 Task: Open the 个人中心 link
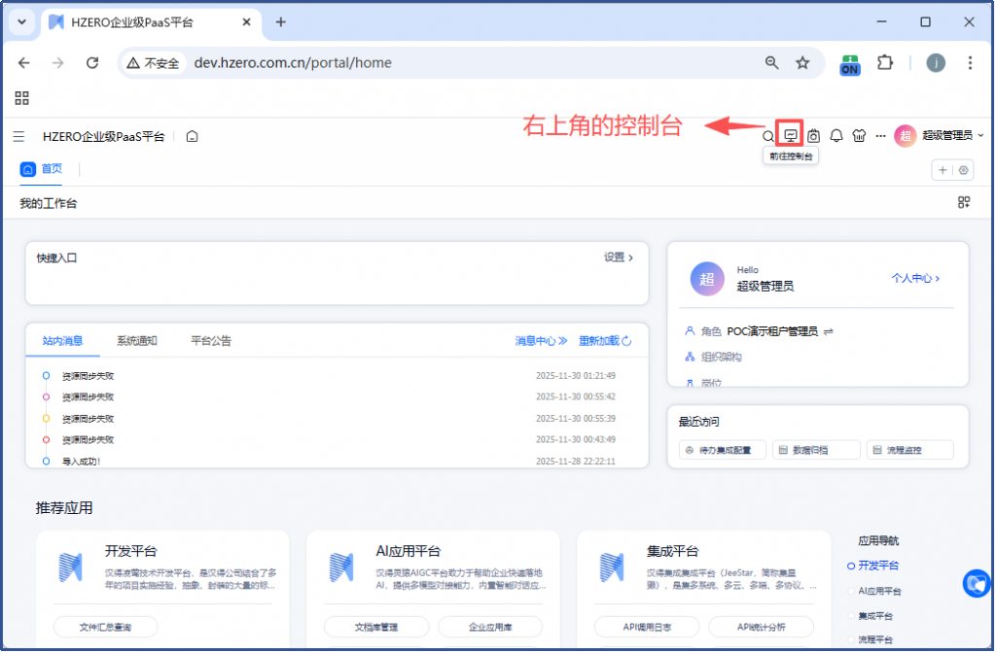pyautogui.click(x=915, y=278)
